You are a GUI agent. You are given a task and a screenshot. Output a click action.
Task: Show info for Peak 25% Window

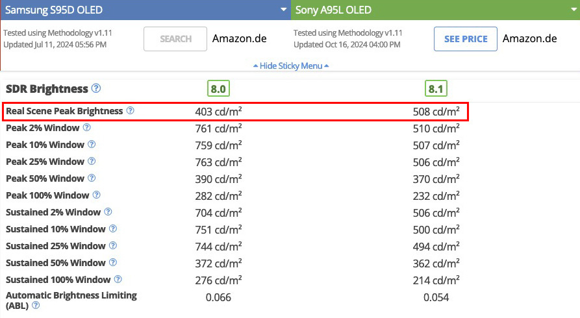point(92,162)
